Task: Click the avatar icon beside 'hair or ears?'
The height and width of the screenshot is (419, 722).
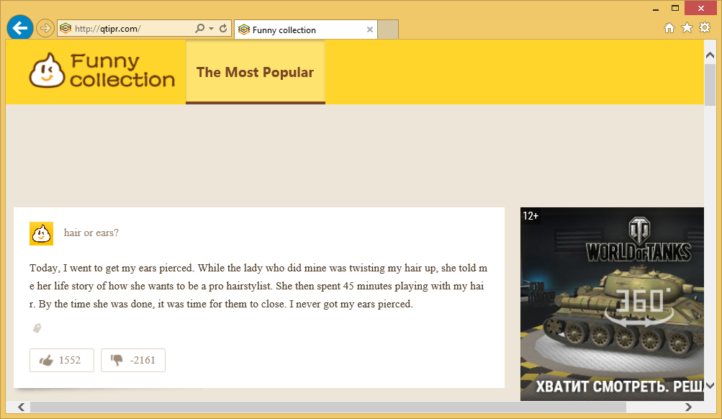Action: click(41, 233)
